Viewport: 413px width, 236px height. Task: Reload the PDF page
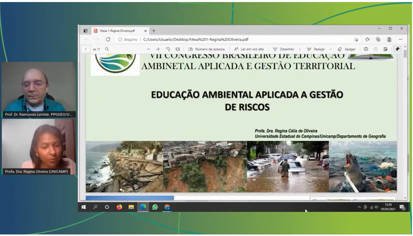(x=108, y=39)
